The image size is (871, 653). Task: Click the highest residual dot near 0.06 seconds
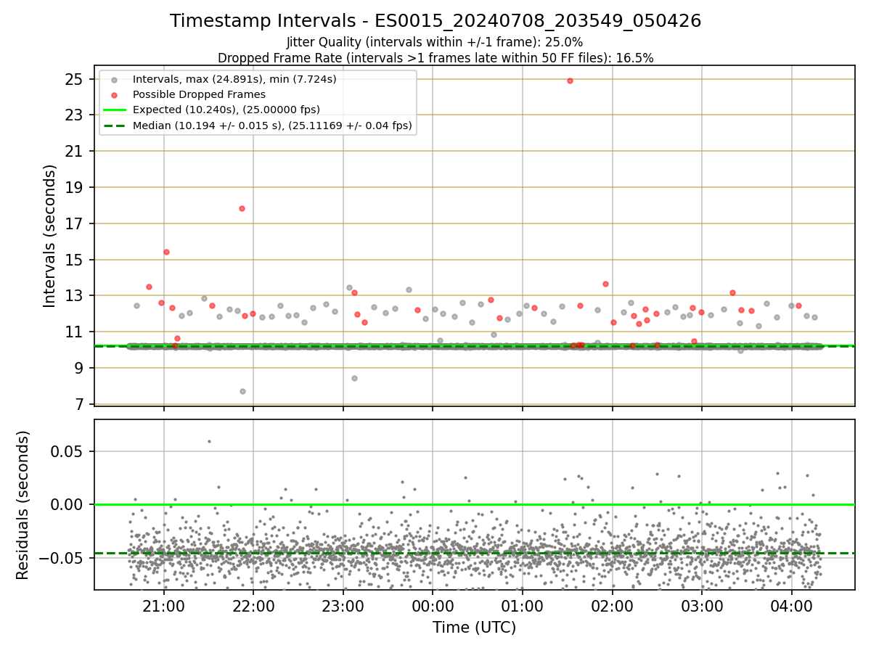209,441
